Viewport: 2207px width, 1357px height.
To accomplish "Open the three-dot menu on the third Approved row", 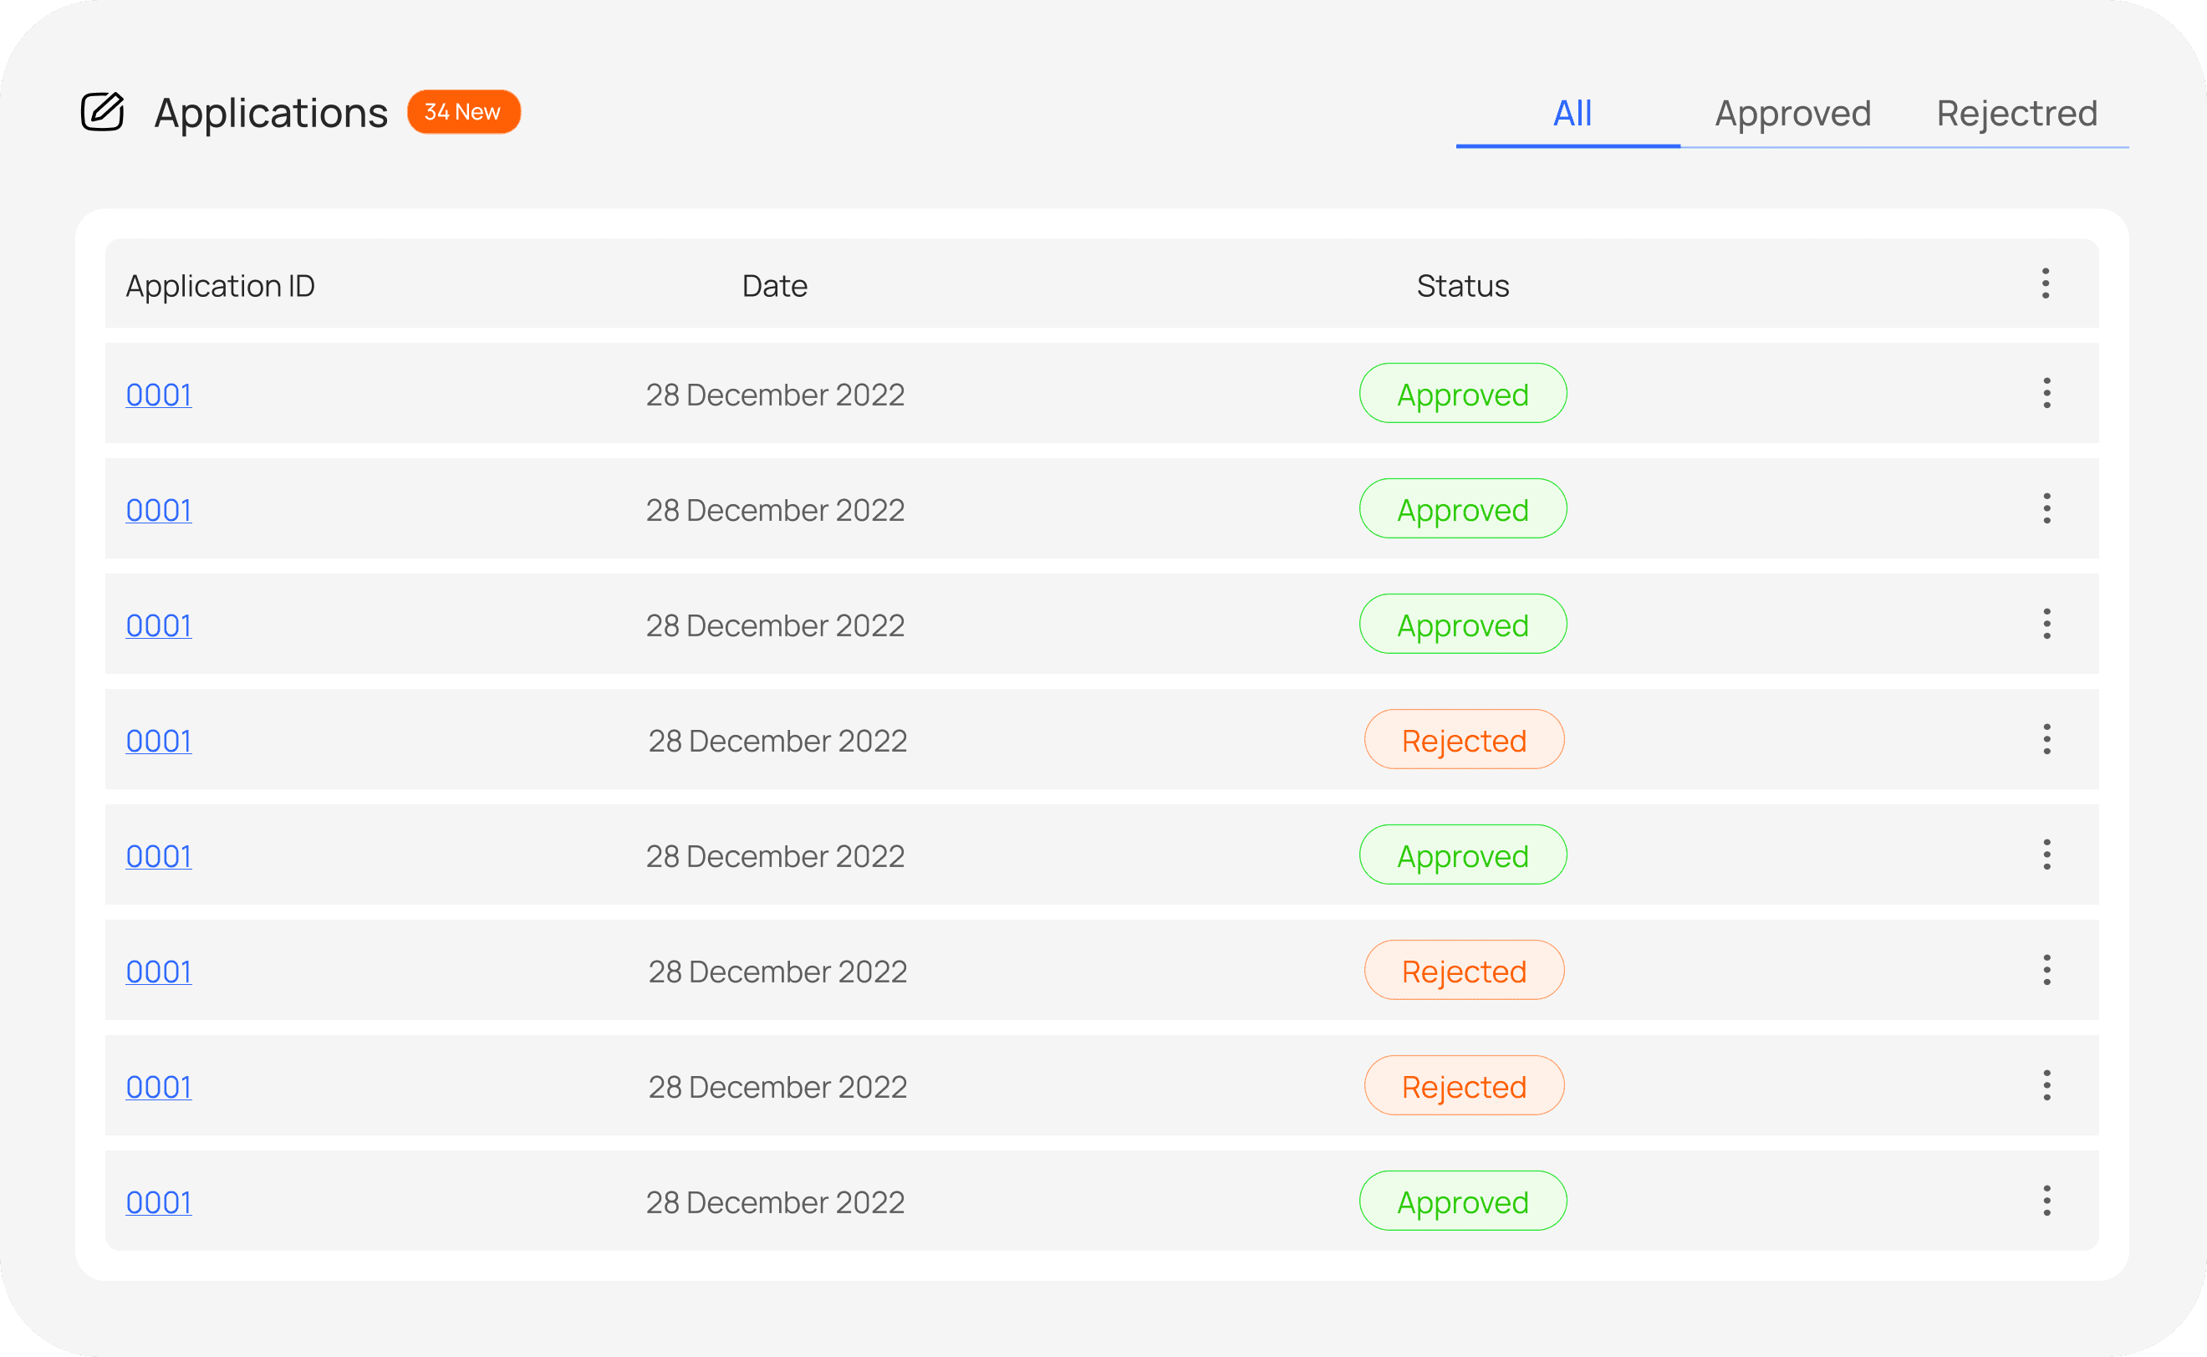I will coord(2046,625).
